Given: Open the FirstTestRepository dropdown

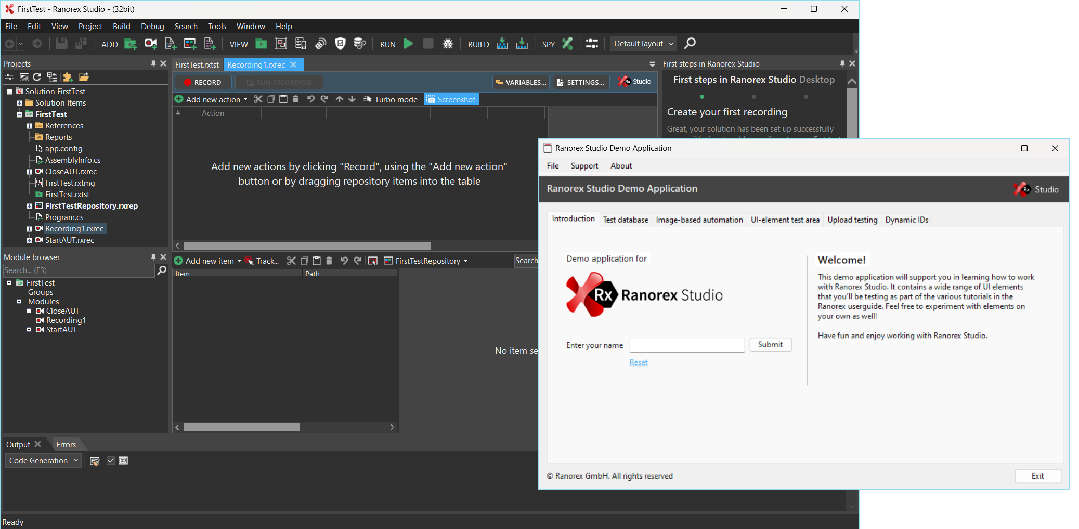Looking at the screenshot, I should pyautogui.click(x=465, y=261).
